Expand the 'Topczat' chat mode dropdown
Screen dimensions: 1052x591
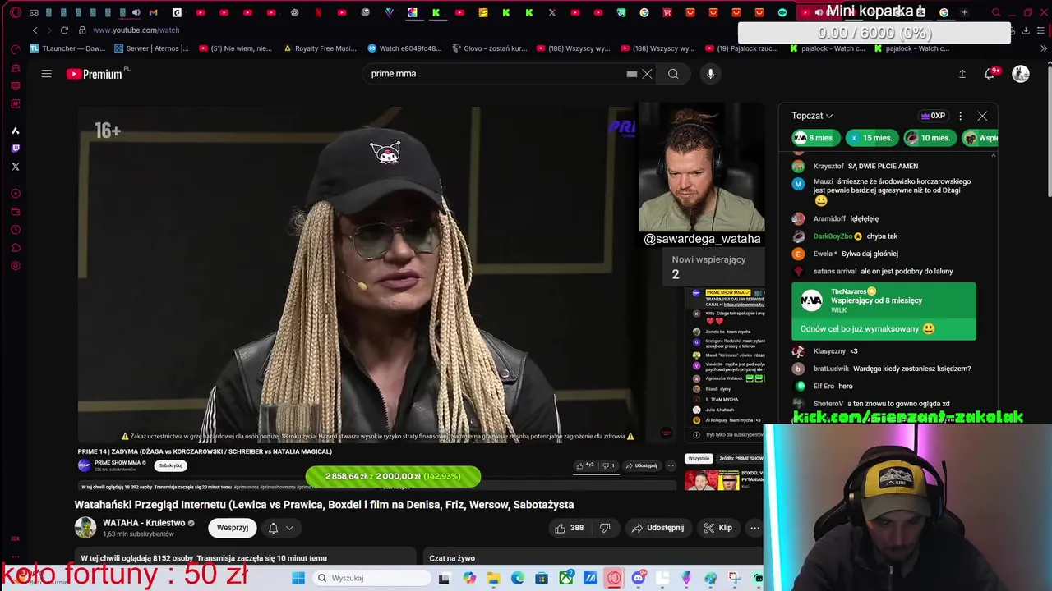click(x=812, y=116)
